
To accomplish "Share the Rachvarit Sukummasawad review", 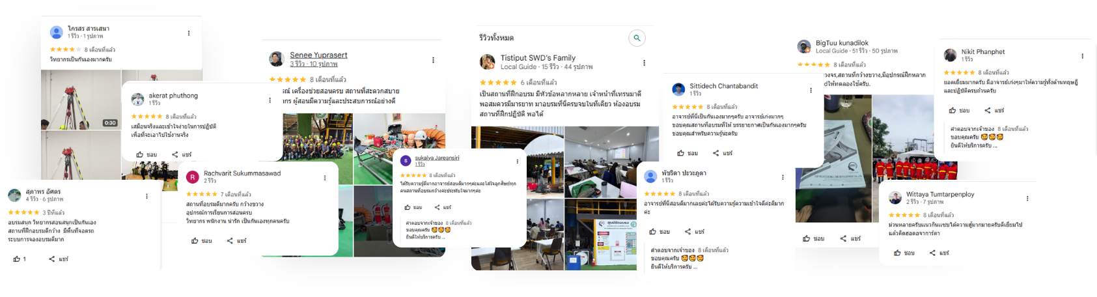I will click(237, 241).
